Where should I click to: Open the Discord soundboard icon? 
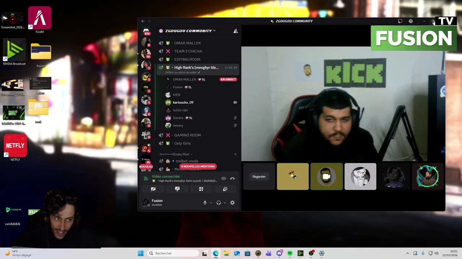click(x=225, y=189)
